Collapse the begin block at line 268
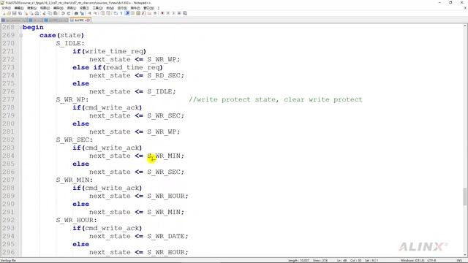This screenshot has height=263, width=468. (21, 27)
